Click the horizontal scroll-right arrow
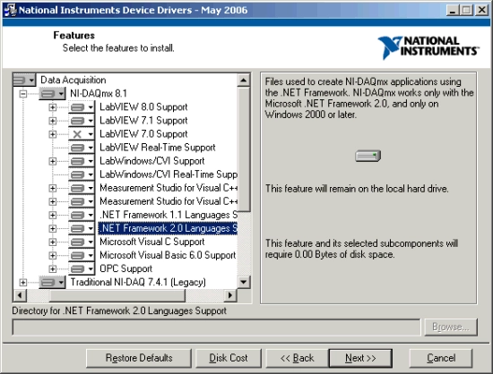Screen dimensions: 493x374 [230, 295]
